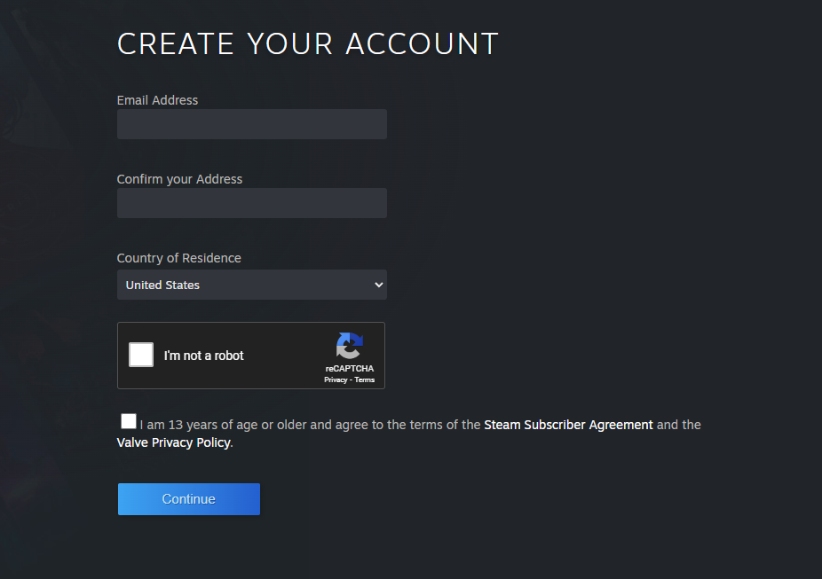The width and height of the screenshot is (822, 579).
Task: Click the Confirm your Address label
Action: (179, 179)
